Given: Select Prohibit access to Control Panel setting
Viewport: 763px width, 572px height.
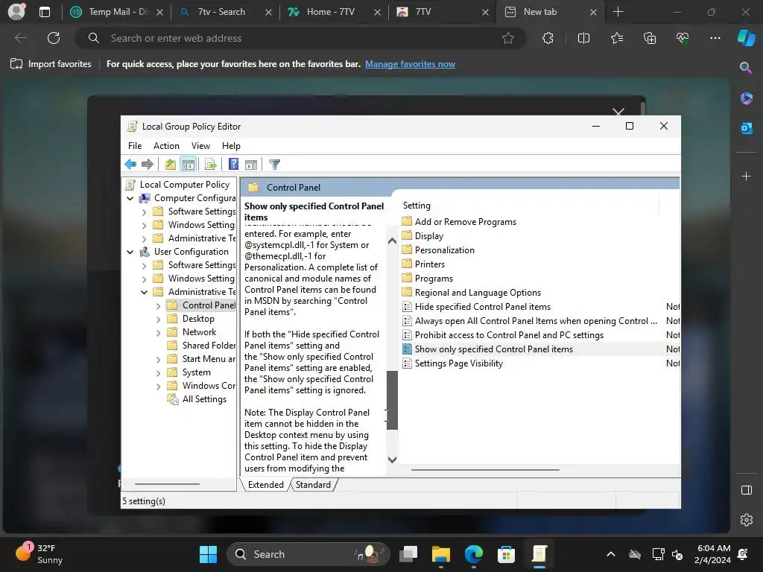Looking at the screenshot, I should click(x=508, y=335).
